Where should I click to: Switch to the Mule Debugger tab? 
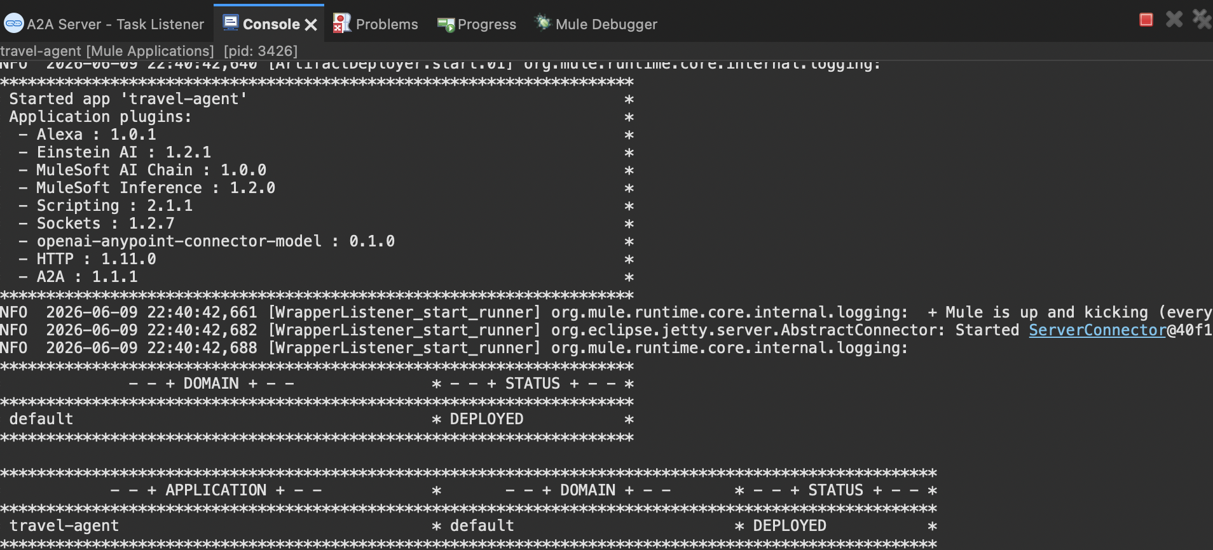(596, 24)
